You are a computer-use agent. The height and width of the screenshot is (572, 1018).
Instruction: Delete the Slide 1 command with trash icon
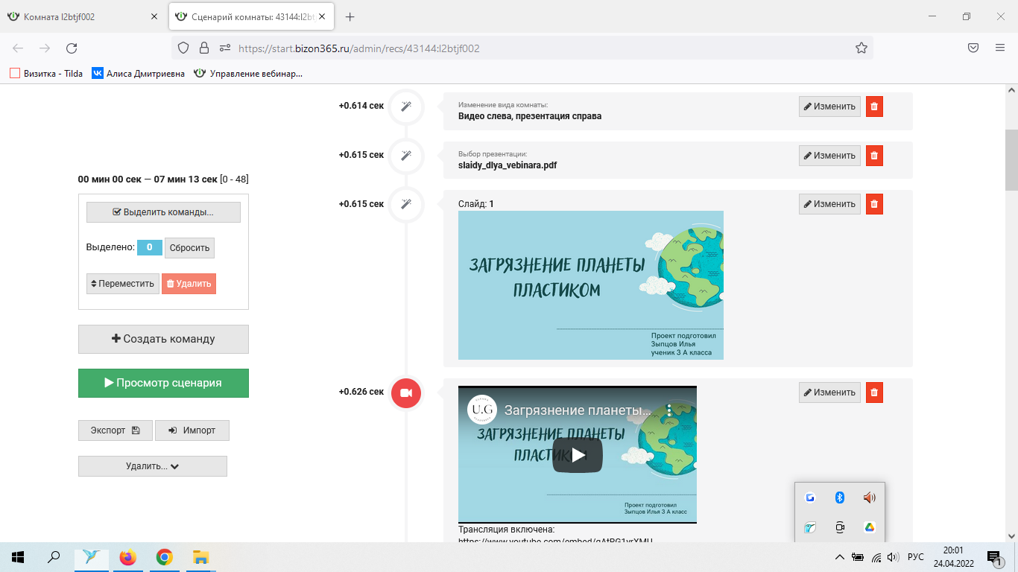tap(874, 204)
